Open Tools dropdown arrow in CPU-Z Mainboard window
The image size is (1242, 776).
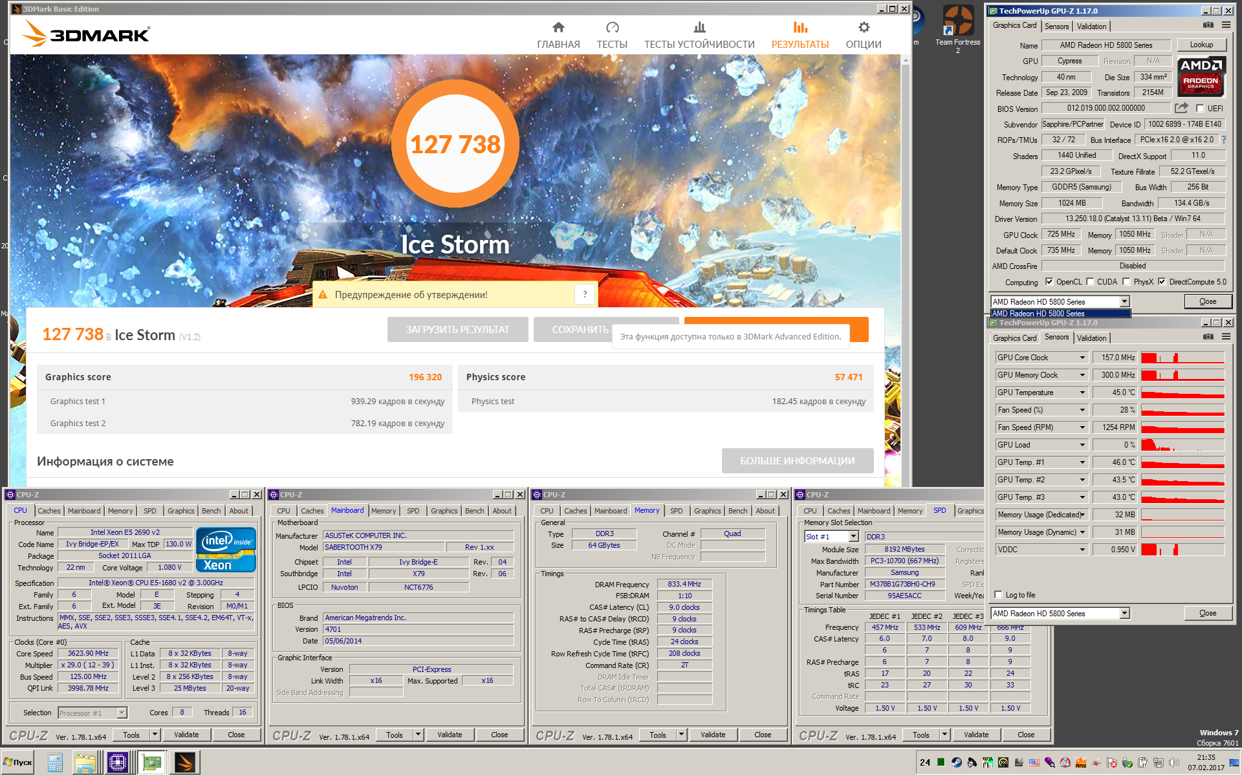(418, 735)
